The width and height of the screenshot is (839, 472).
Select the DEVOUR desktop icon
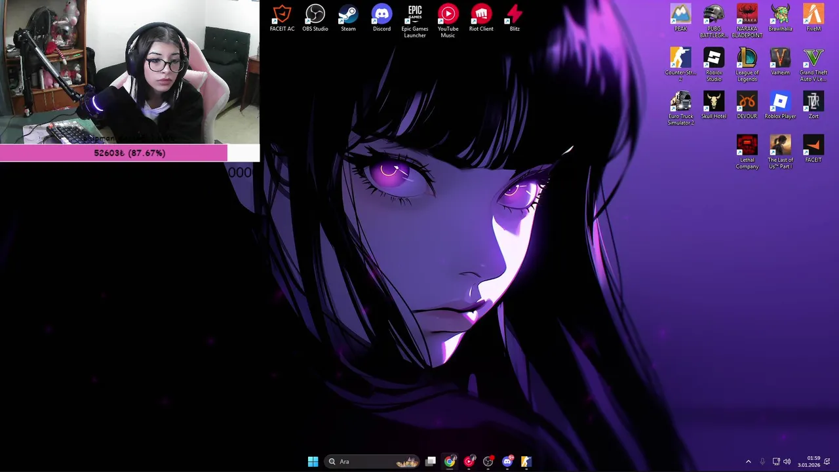(x=747, y=106)
